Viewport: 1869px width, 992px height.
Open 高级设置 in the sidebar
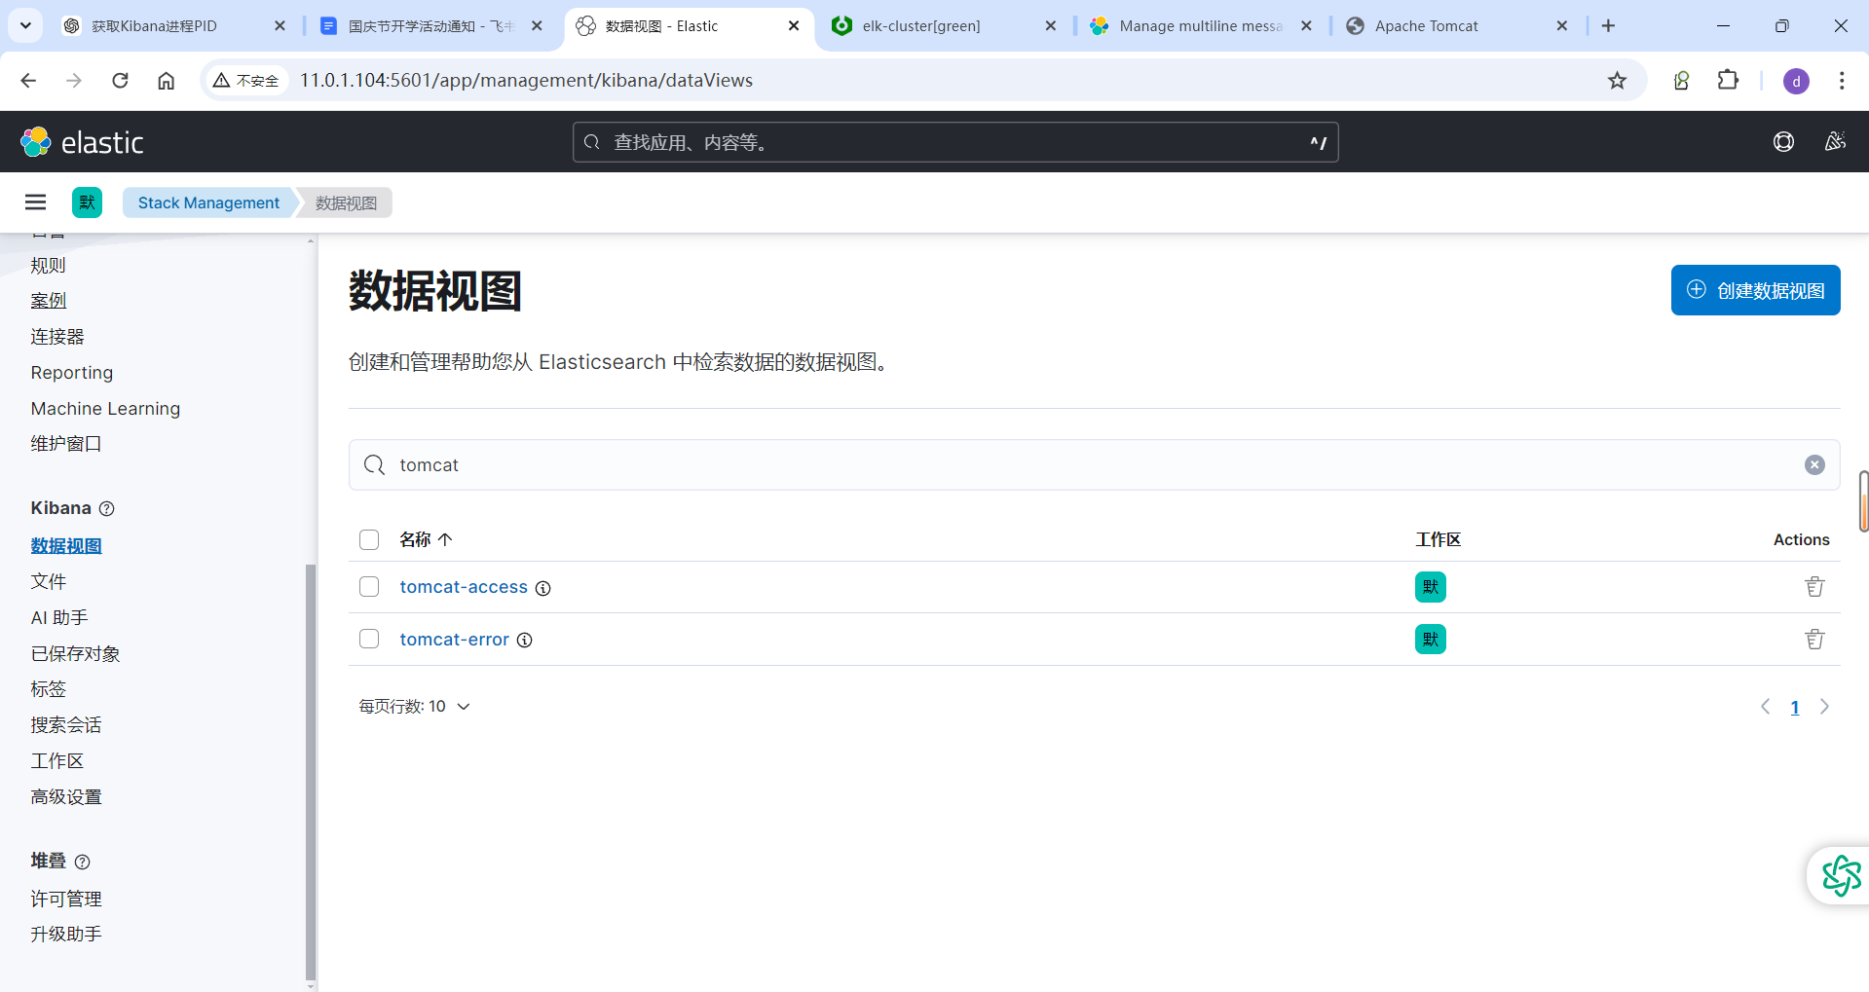[x=66, y=797]
